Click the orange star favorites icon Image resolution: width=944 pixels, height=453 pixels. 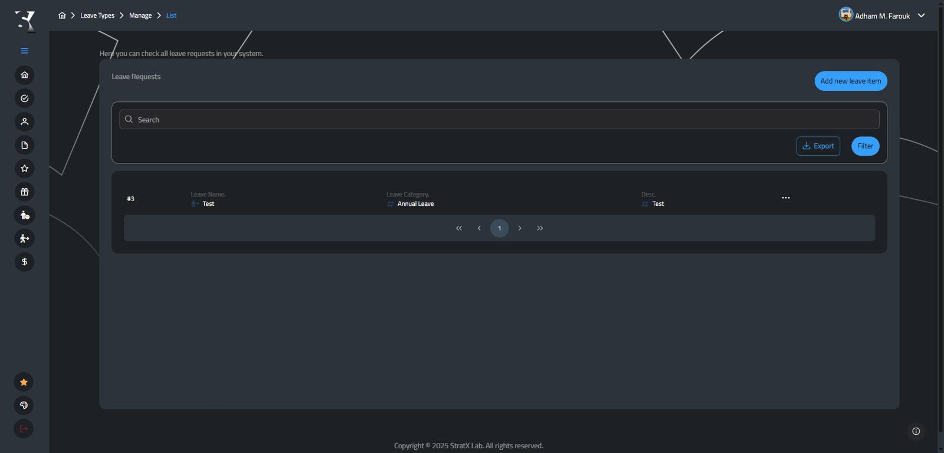click(24, 382)
